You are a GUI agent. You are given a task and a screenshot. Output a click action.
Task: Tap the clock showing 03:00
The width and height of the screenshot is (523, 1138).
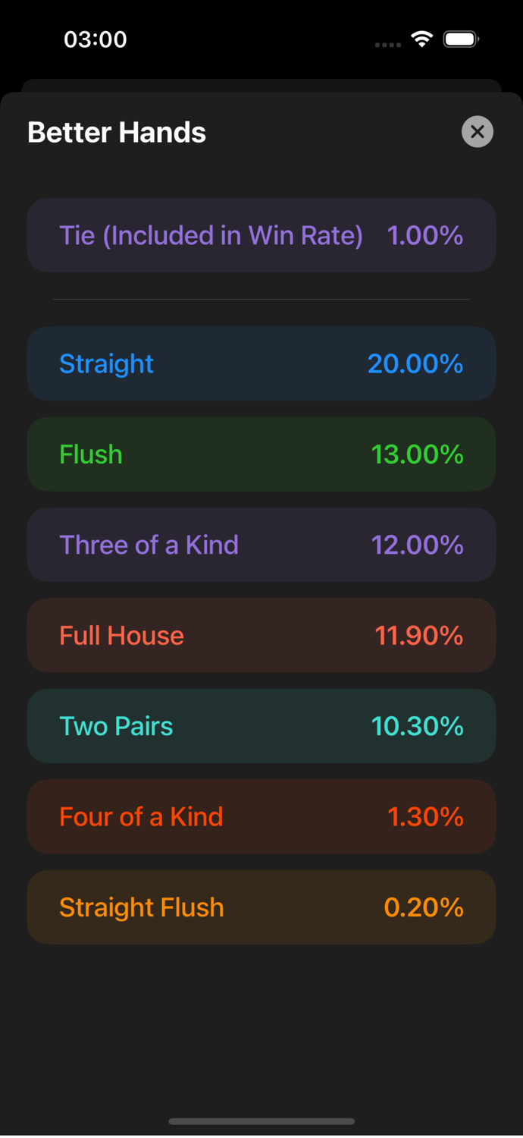coord(96,39)
